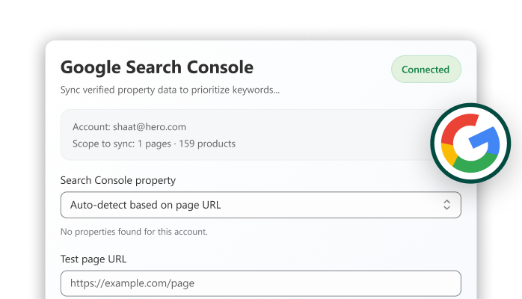This screenshot has width=522, height=299.
Task: Click the blue segment of Google logo
Action: (x=488, y=141)
